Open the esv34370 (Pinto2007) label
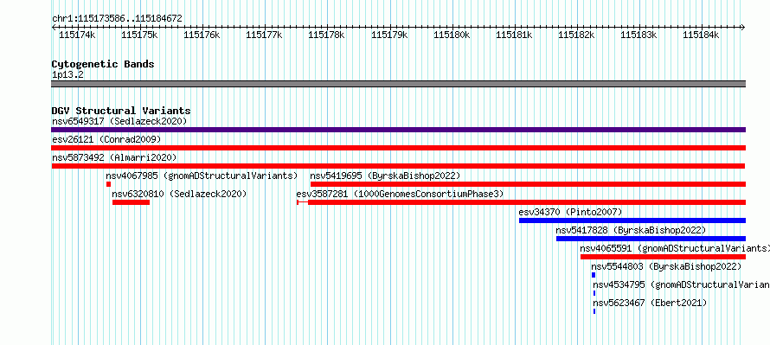Image resolution: width=770 pixels, height=345 pixels. coord(570,212)
